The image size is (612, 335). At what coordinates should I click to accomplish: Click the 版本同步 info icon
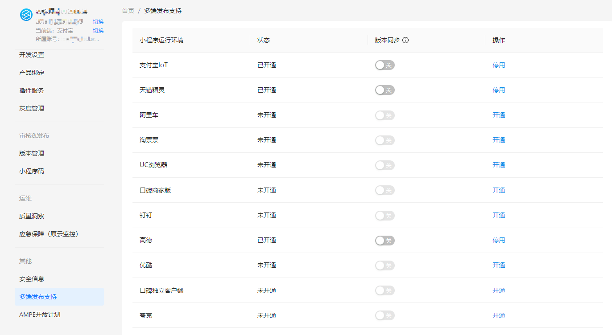coord(405,40)
